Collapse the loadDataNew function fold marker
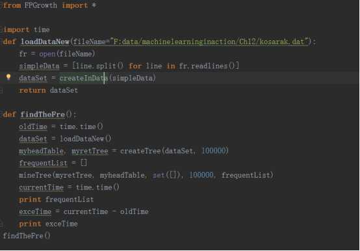 pyautogui.click(x=1, y=42)
